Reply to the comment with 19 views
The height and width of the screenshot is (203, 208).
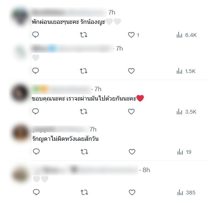(x=36, y=152)
